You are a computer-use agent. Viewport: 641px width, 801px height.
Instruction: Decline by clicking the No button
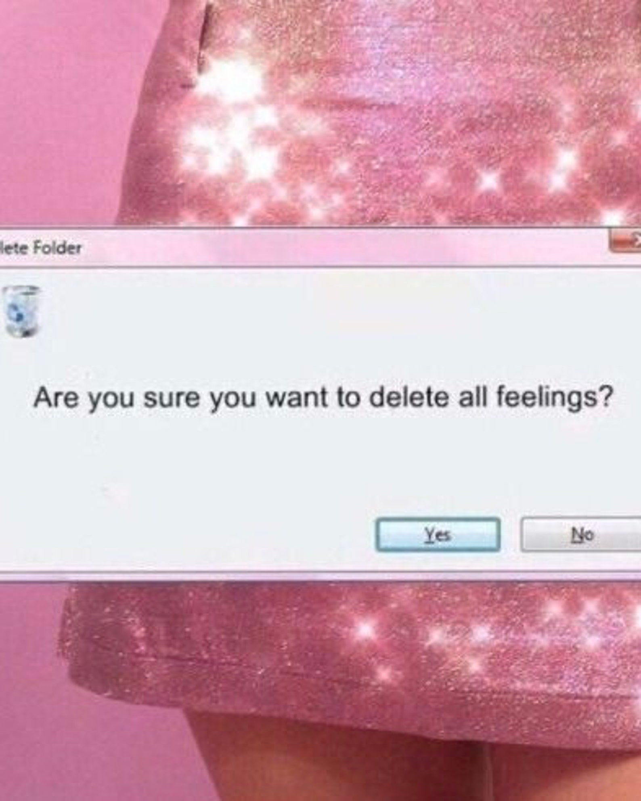click(581, 535)
